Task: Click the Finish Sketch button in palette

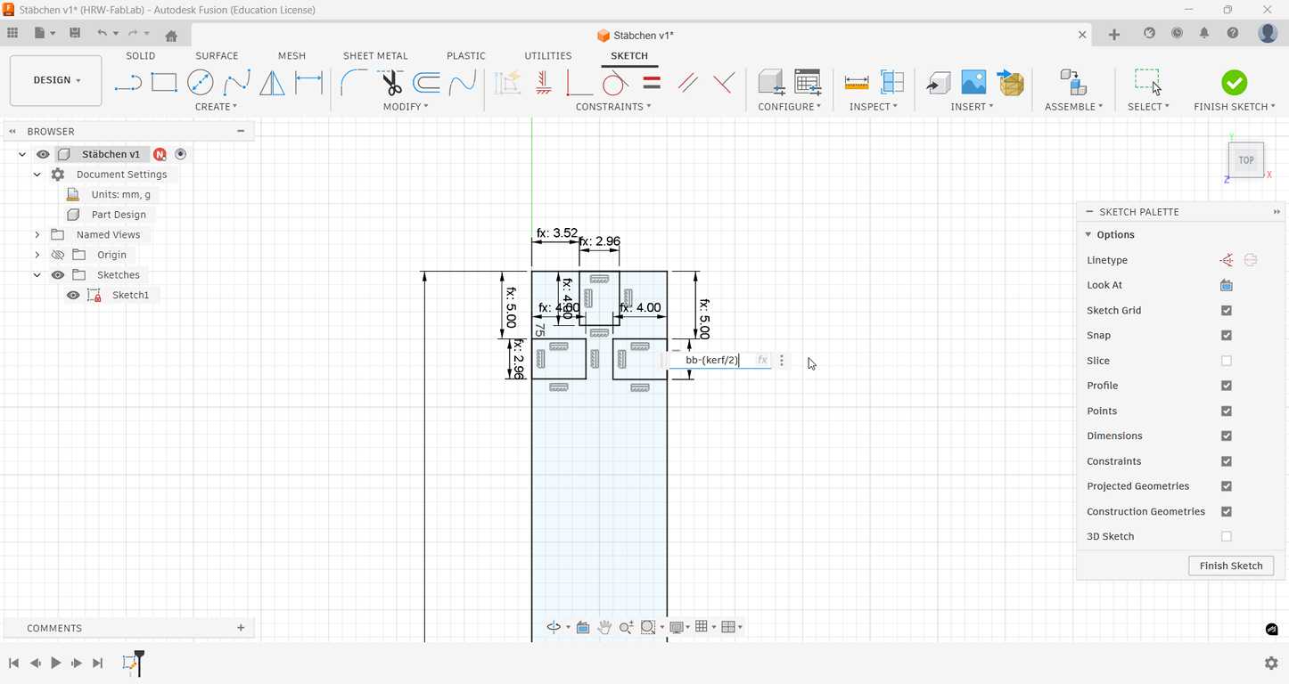Action: [x=1231, y=566]
